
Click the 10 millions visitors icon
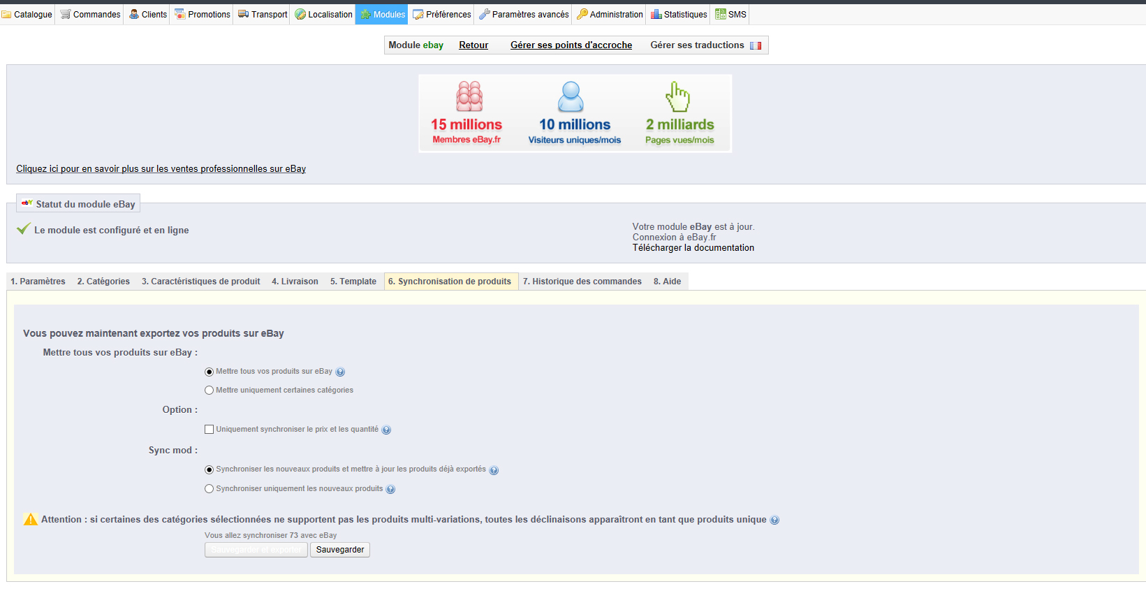[571, 96]
